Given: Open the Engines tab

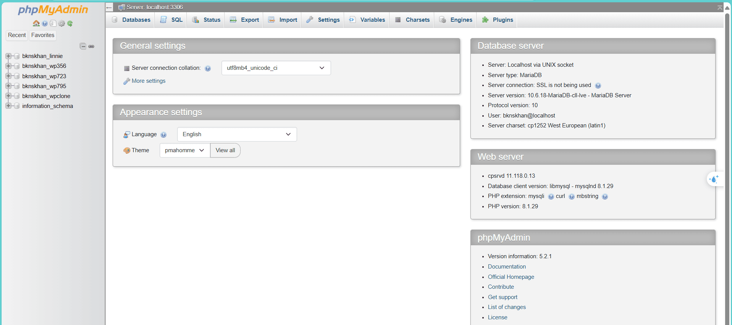Looking at the screenshot, I should click(x=456, y=20).
